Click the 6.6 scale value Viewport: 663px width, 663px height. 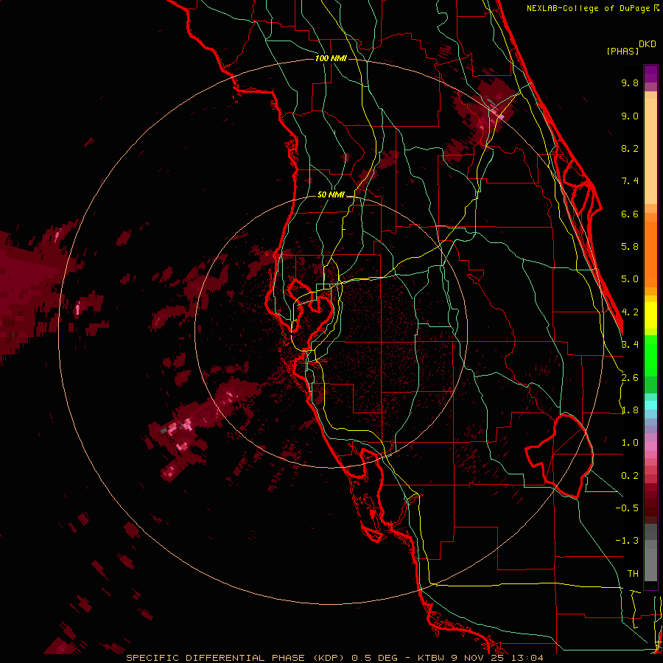click(x=630, y=214)
